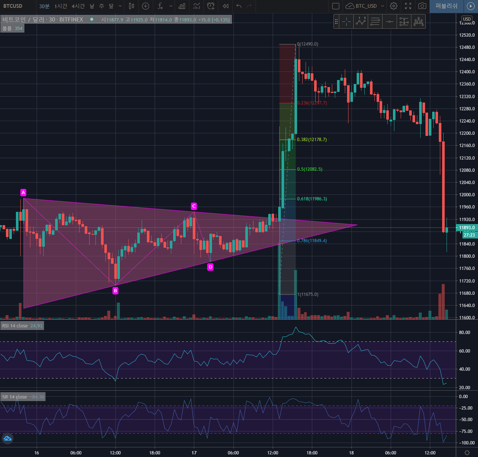Screen dimensions: 478x457
Task: Open indicator templates icon
Action: pyautogui.click(x=196, y=6)
